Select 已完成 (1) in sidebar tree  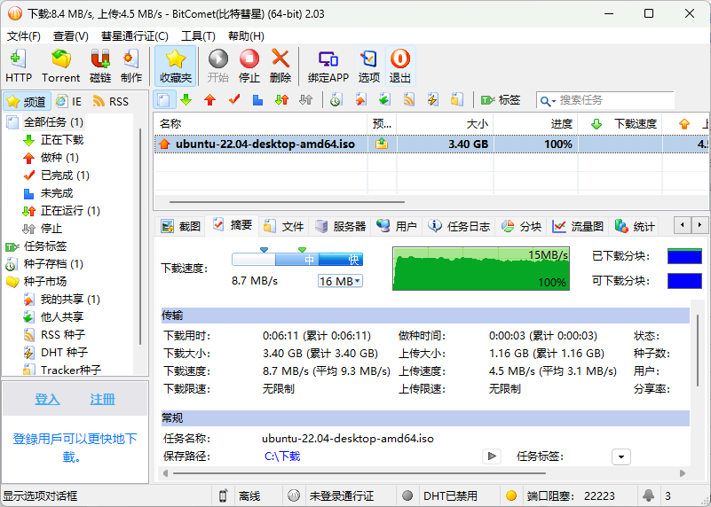coord(65,175)
